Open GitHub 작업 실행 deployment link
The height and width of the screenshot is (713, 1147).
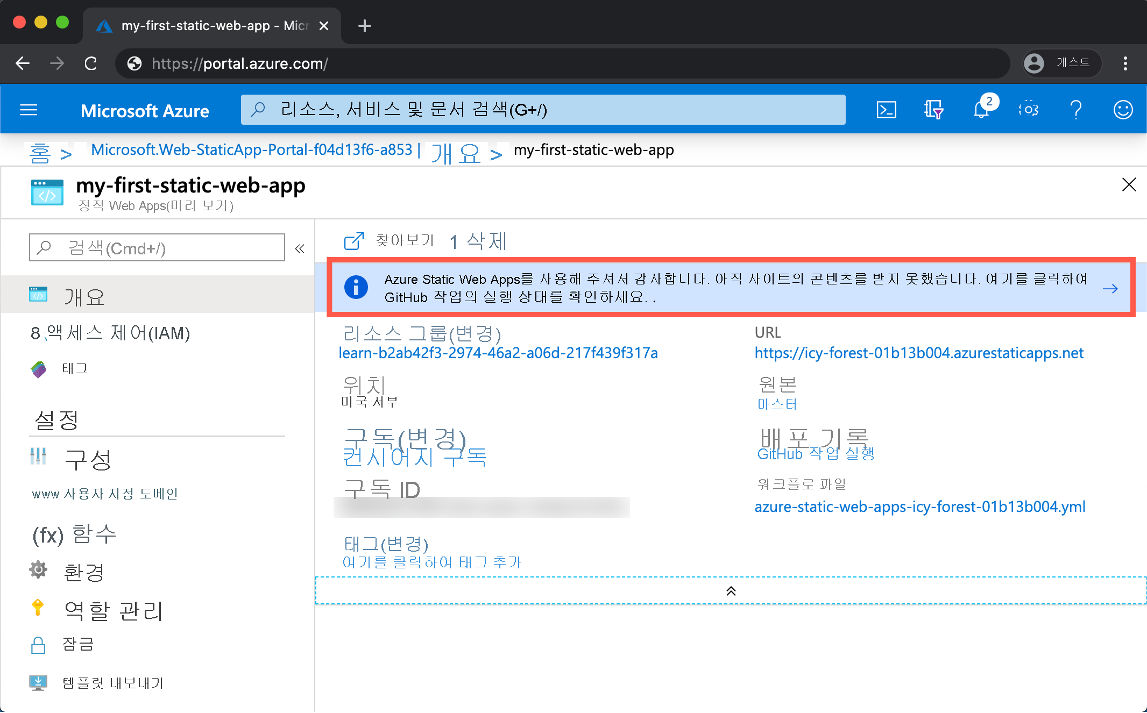coord(816,453)
